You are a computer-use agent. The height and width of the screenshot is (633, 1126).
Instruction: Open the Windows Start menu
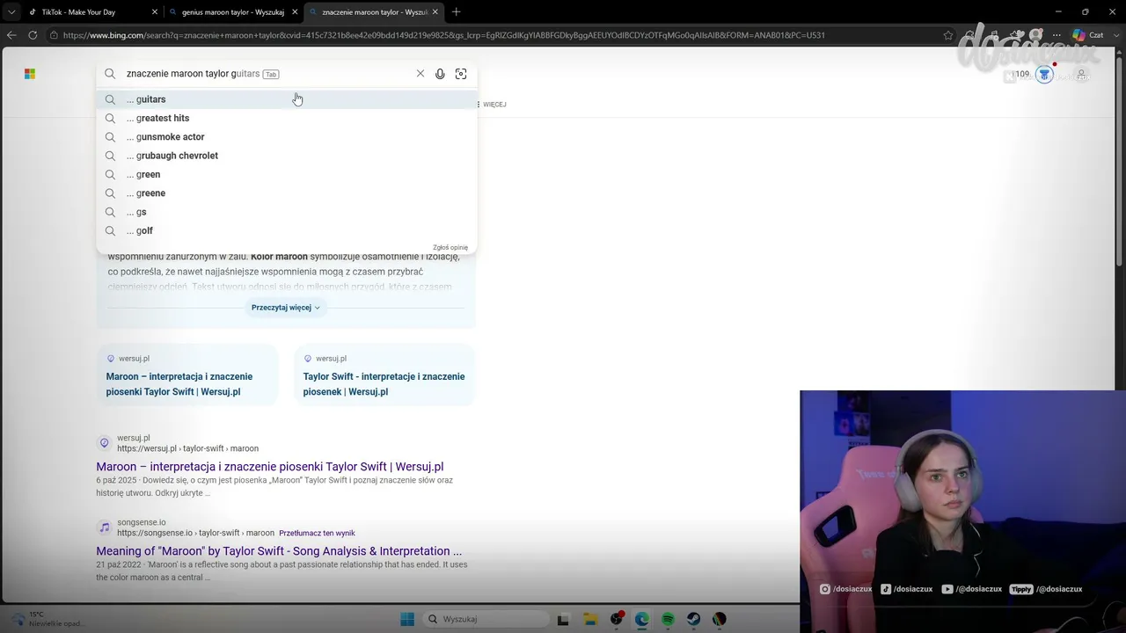(x=407, y=619)
